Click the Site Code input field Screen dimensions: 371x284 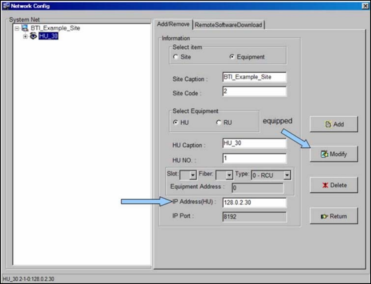[254, 91]
